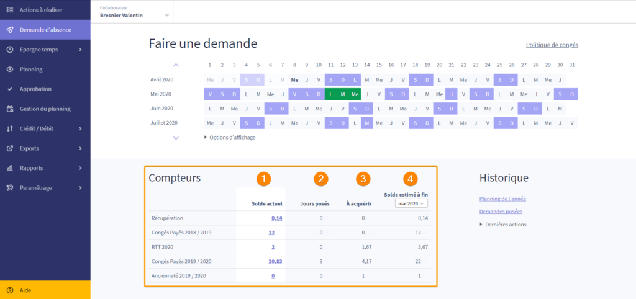This screenshot has height=299, width=636.
Task: Open the mai 2020 estimated balance dropdown
Action: [412, 203]
